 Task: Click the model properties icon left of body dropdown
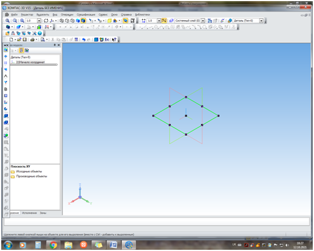point(230,21)
